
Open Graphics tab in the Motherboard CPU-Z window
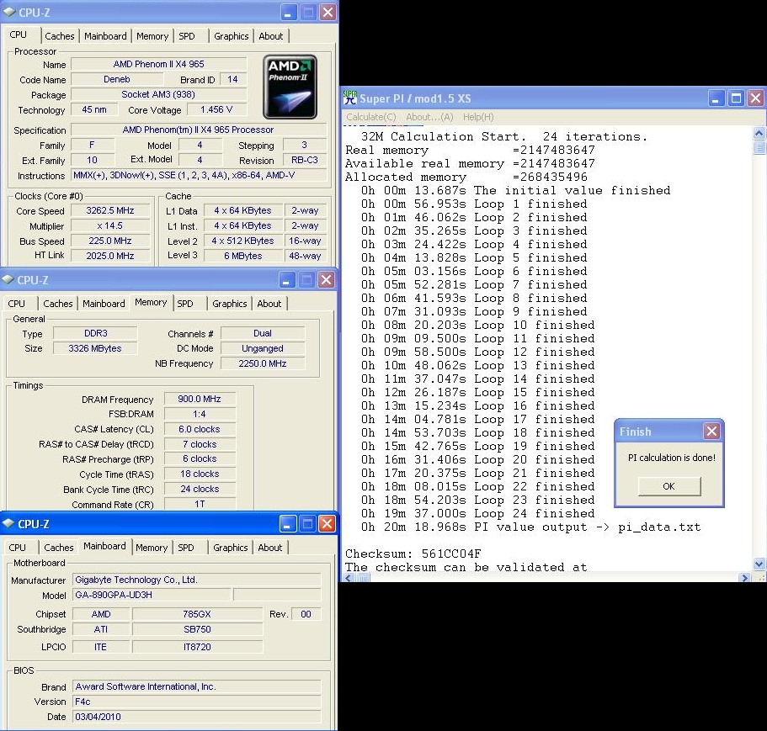(231, 548)
